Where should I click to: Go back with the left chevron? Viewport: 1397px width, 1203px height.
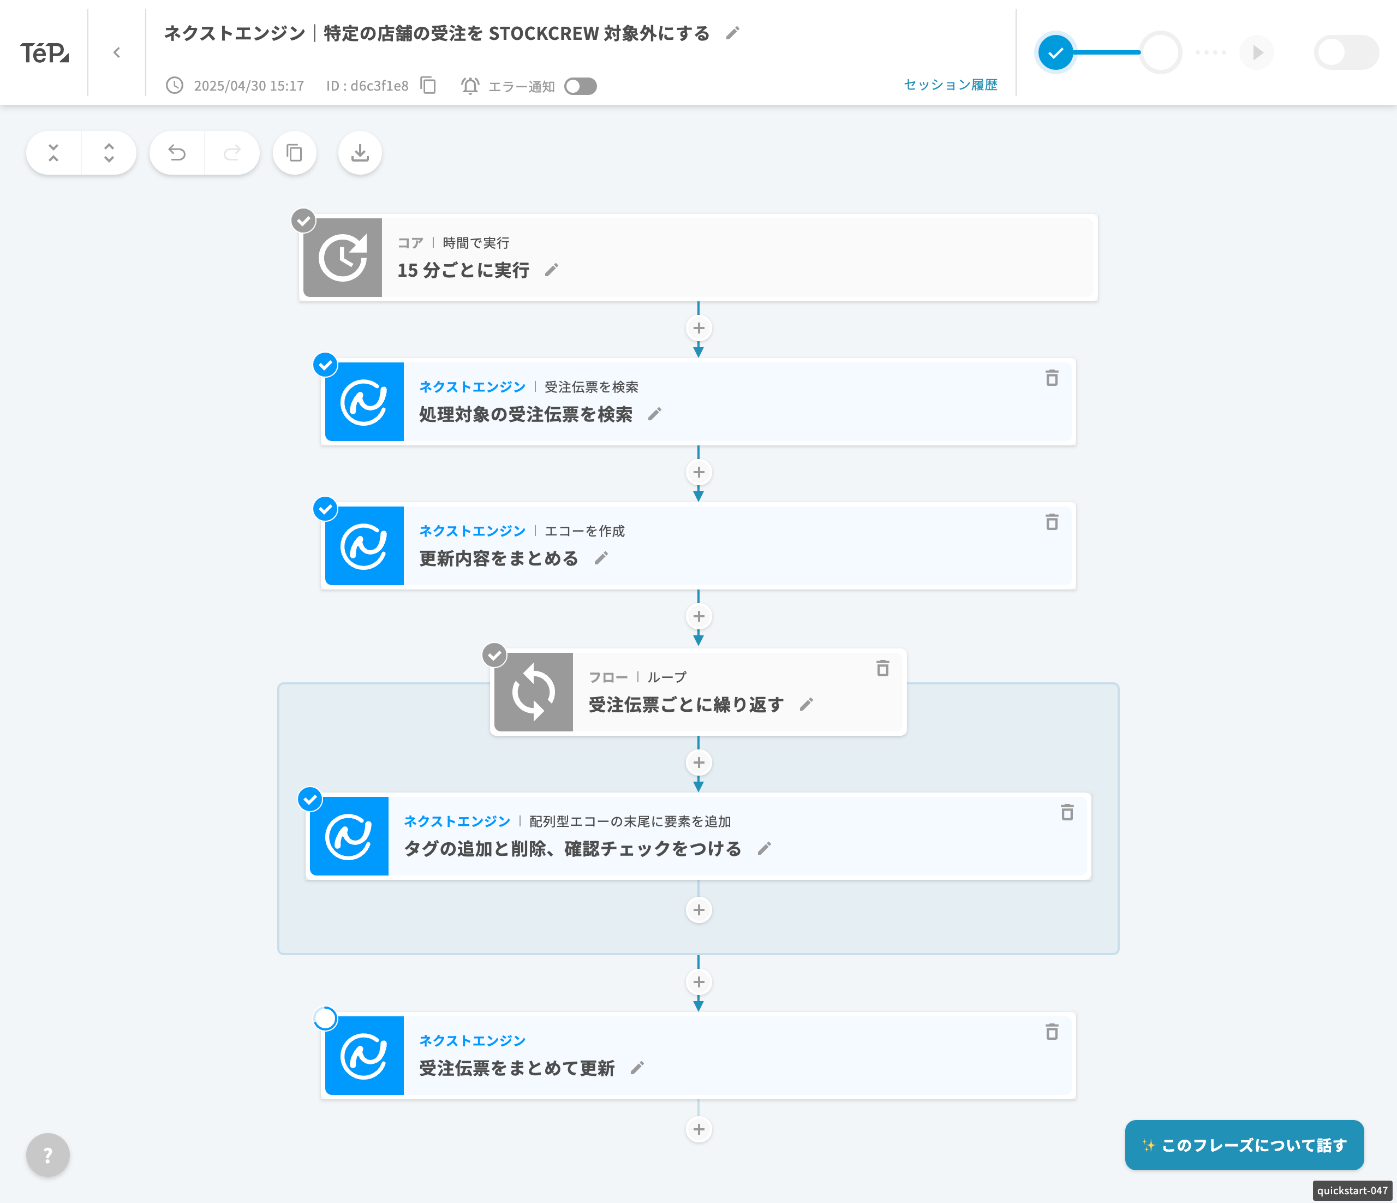coord(117,52)
